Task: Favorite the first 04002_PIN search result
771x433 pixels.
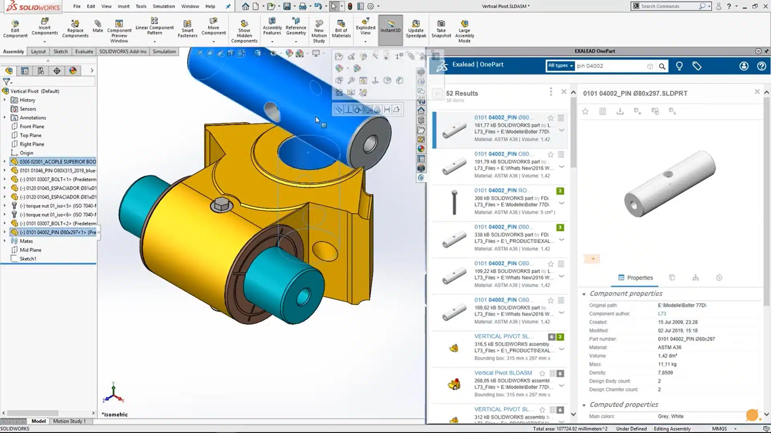Action: (550, 118)
